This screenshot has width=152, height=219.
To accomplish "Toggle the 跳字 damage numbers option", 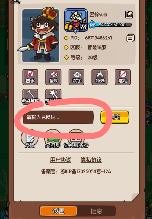I will pos(76,77).
